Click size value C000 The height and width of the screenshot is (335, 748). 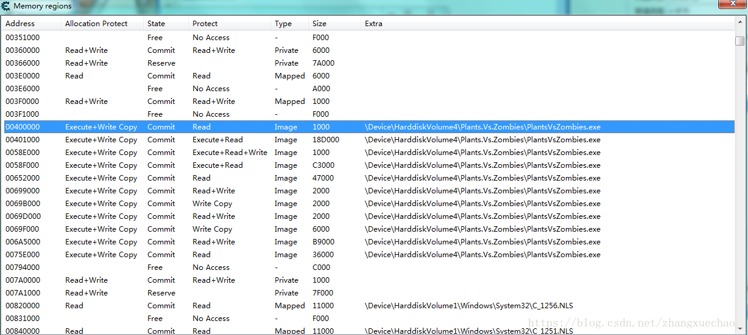(x=322, y=268)
